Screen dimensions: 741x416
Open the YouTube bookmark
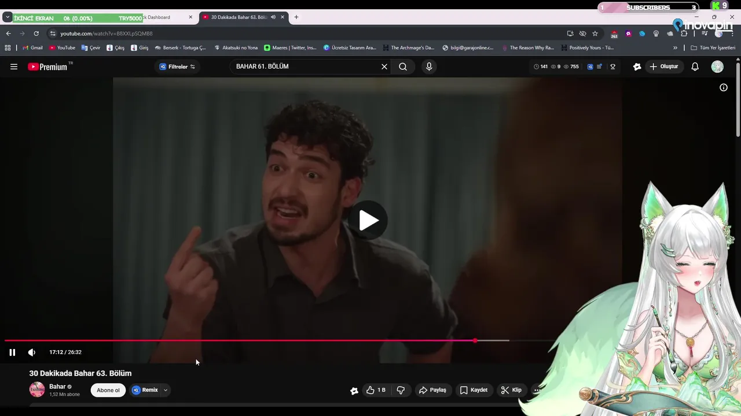(x=62, y=48)
